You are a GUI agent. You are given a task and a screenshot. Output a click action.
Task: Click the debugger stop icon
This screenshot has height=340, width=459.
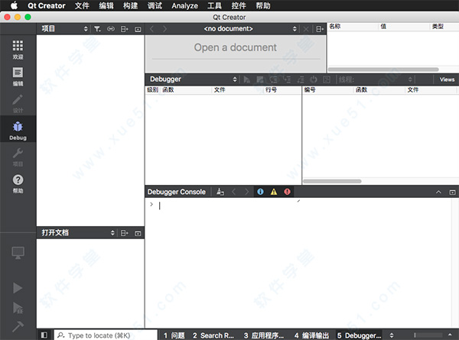pyautogui.click(x=260, y=79)
